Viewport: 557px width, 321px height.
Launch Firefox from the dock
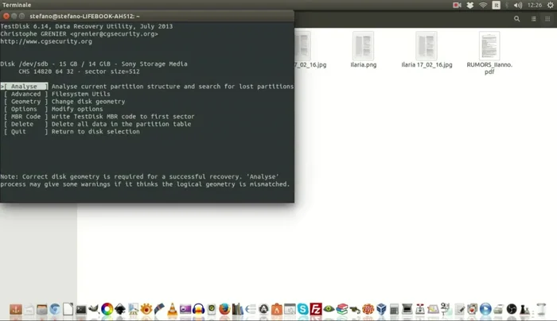(x=224, y=309)
